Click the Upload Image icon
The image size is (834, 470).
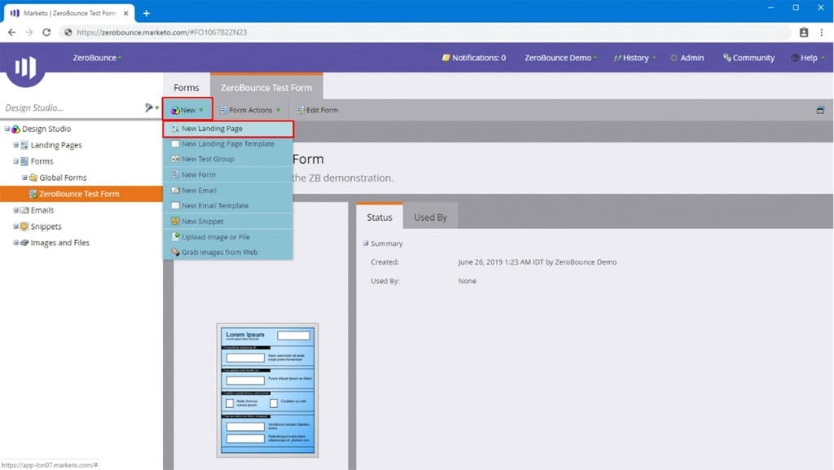175,236
